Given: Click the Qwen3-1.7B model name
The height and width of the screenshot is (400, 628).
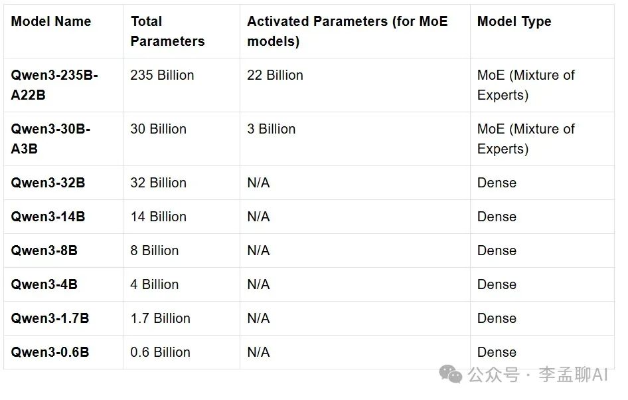Looking at the screenshot, I should 50,318.
